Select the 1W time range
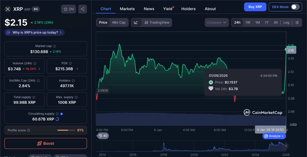This screenshot has width=307, height=157. coord(248,22)
